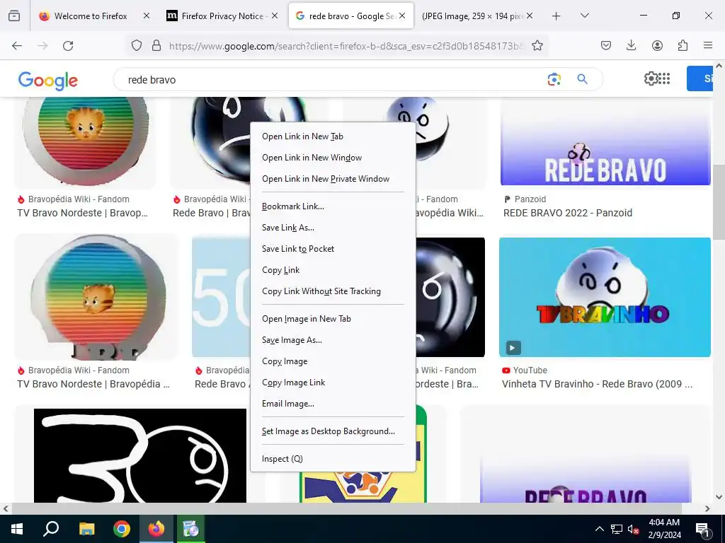This screenshot has width=725, height=543.
Task: Go back to the previous page
Action: (17, 46)
